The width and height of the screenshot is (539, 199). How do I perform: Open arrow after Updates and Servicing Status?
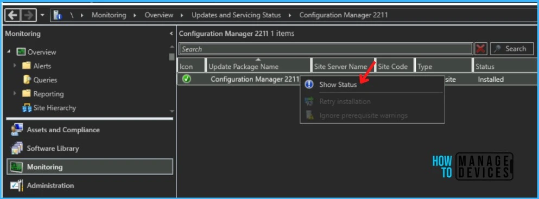pos(290,15)
